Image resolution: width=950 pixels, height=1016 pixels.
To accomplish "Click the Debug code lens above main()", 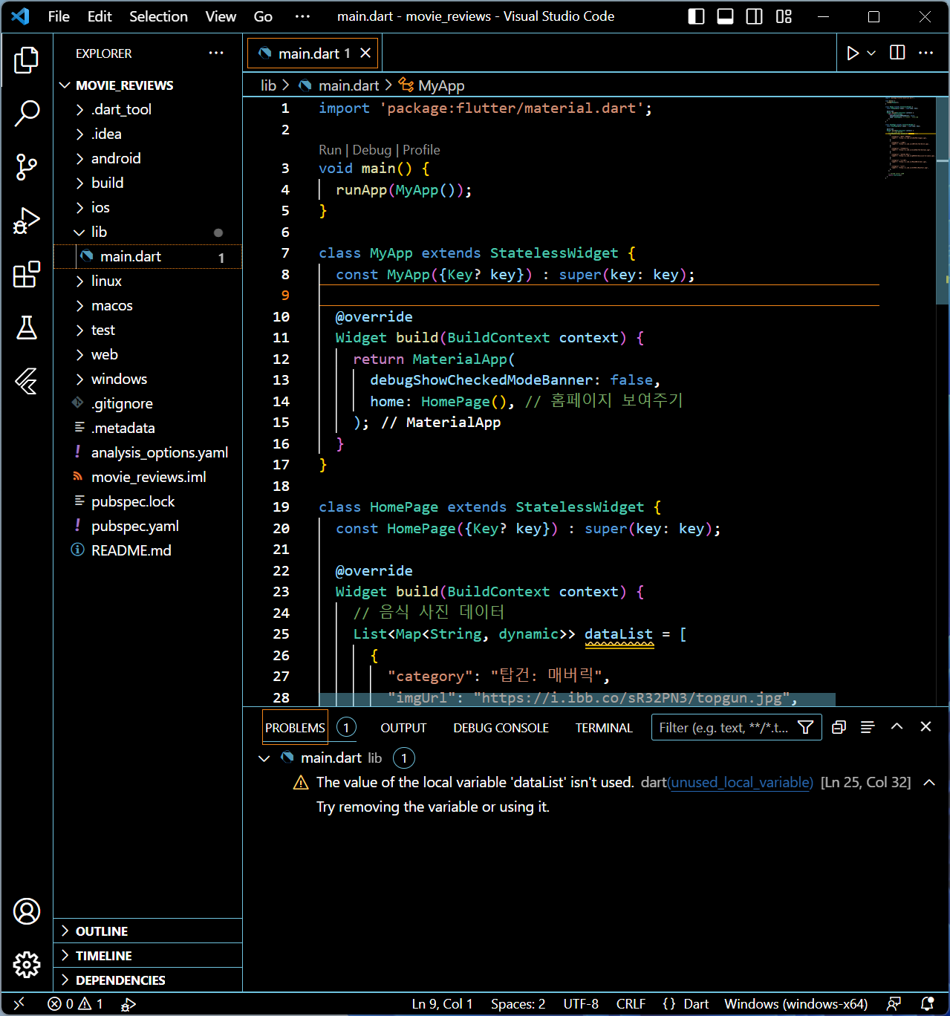I will (x=371, y=150).
